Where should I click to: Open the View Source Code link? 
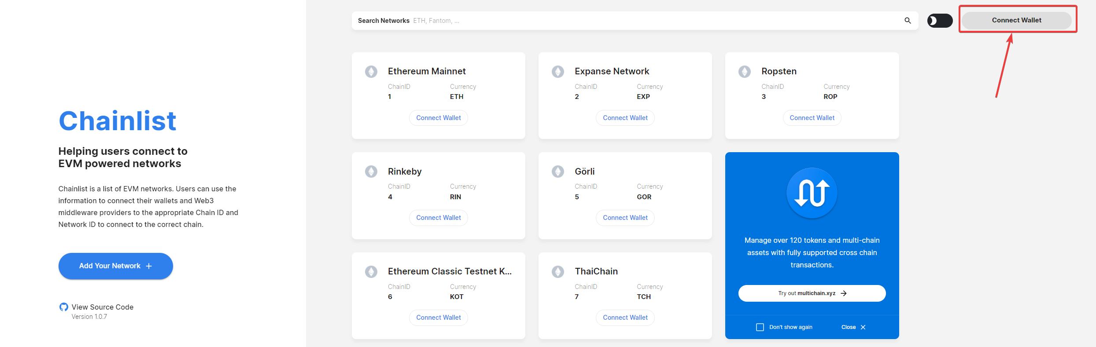click(x=102, y=307)
